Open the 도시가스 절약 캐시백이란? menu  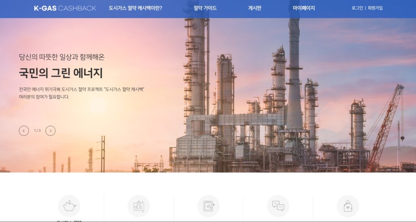point(135,8)
